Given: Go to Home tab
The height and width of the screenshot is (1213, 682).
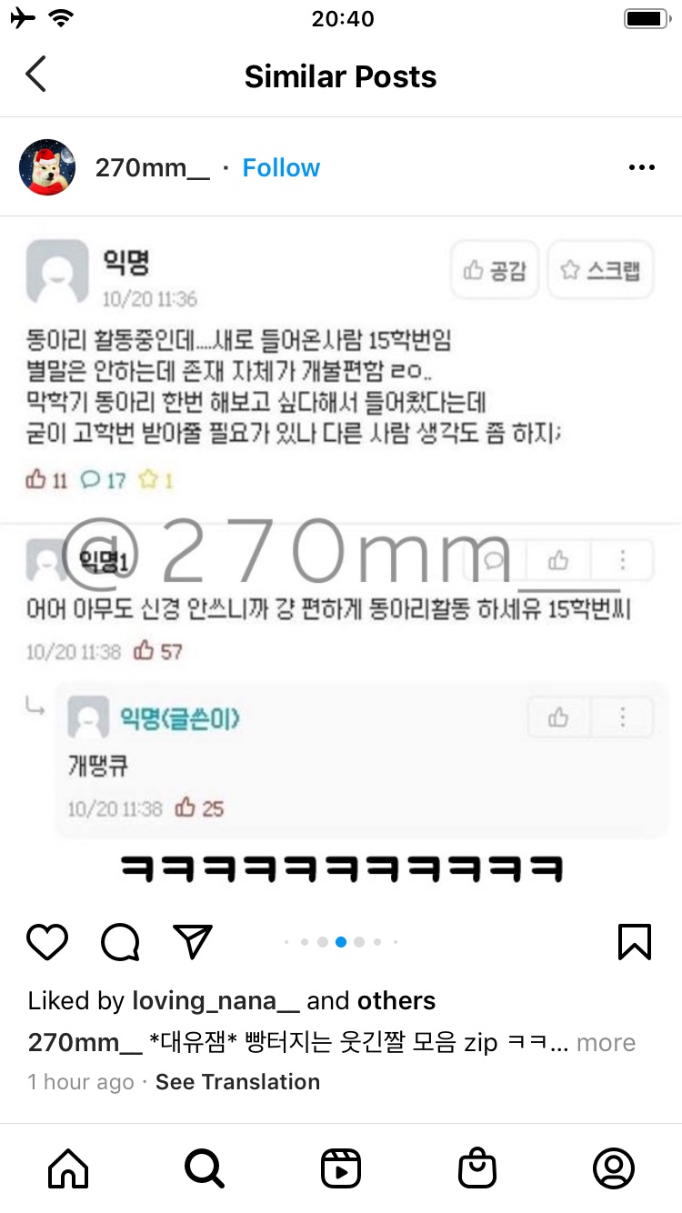Looking at the screenshot, I should tap(68, 1168).
